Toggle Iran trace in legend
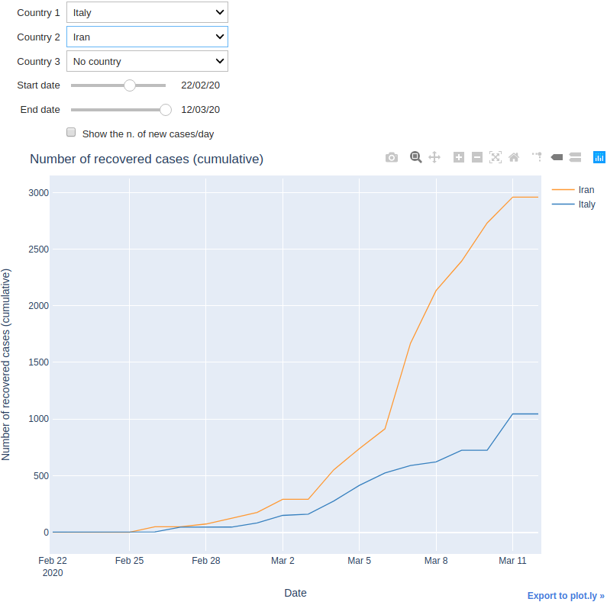 point(573,189)
